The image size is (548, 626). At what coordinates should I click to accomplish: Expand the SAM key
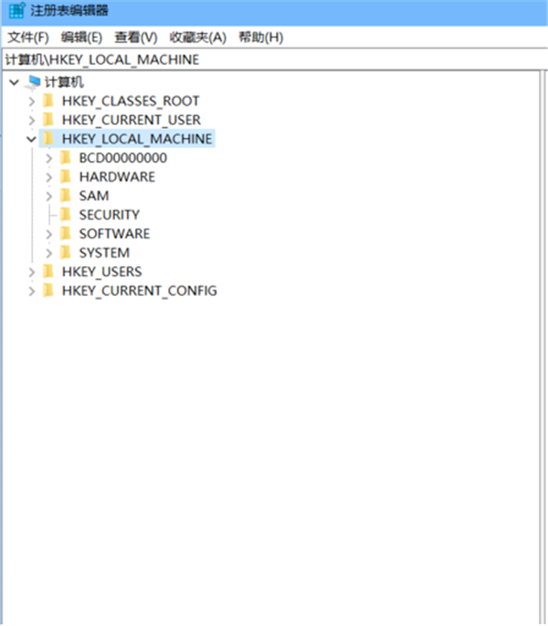pos(49,196)
